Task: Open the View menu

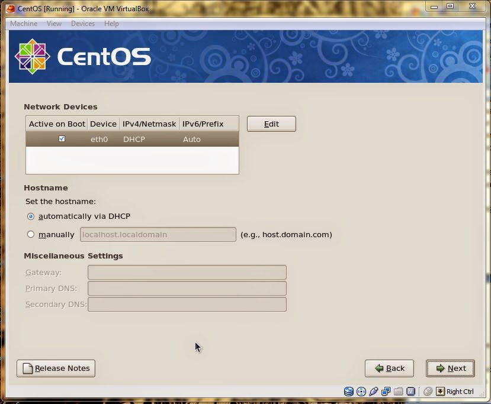Action: [x=54, y=24]
